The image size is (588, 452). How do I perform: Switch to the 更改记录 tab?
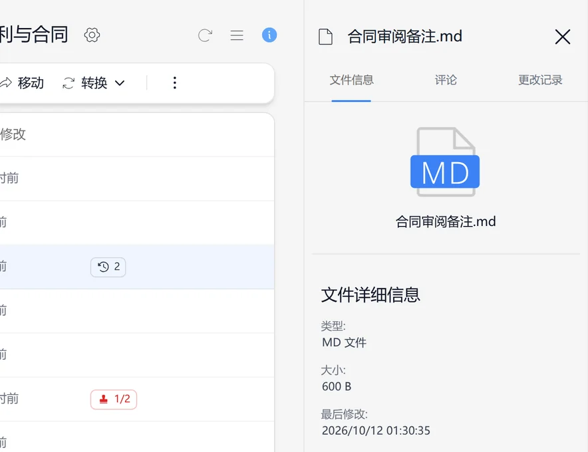tap(540, 80)
